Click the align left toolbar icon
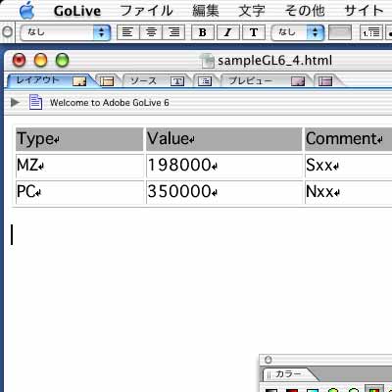Image resolution: width=392 pixels, height=392 pixels. (x=127, y=32)
